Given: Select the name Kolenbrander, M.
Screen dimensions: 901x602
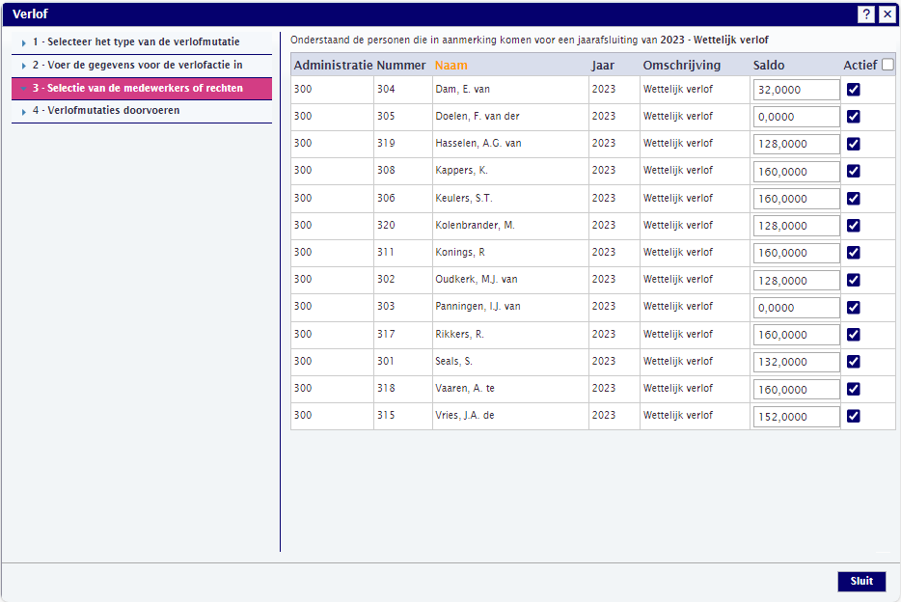Looking at the screenshot, I should click(x=475, y=225).
